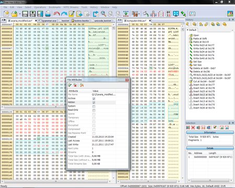Viewport: 235px width, 188px height.
Task: Toggle the Offline attribute checkbox
Action: point(94,122)
